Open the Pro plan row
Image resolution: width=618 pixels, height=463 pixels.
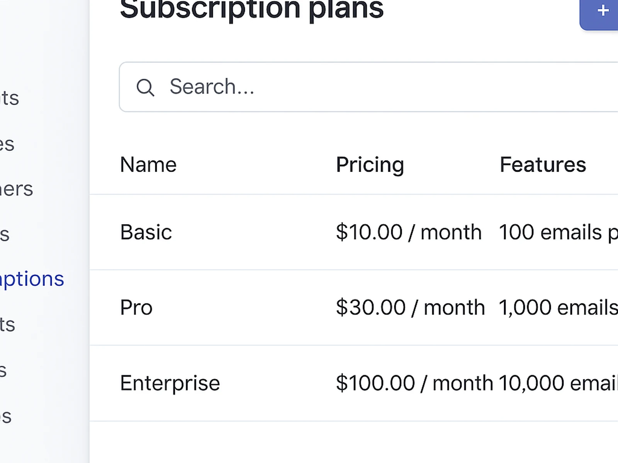(136, 307)
